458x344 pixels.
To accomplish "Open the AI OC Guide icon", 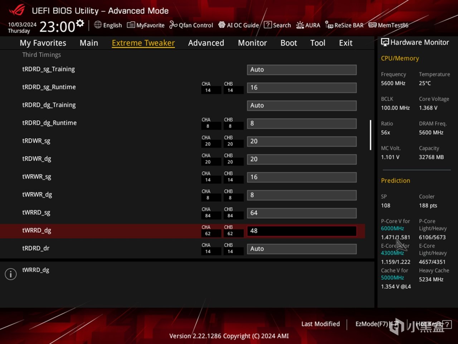I will coord(222,25).
